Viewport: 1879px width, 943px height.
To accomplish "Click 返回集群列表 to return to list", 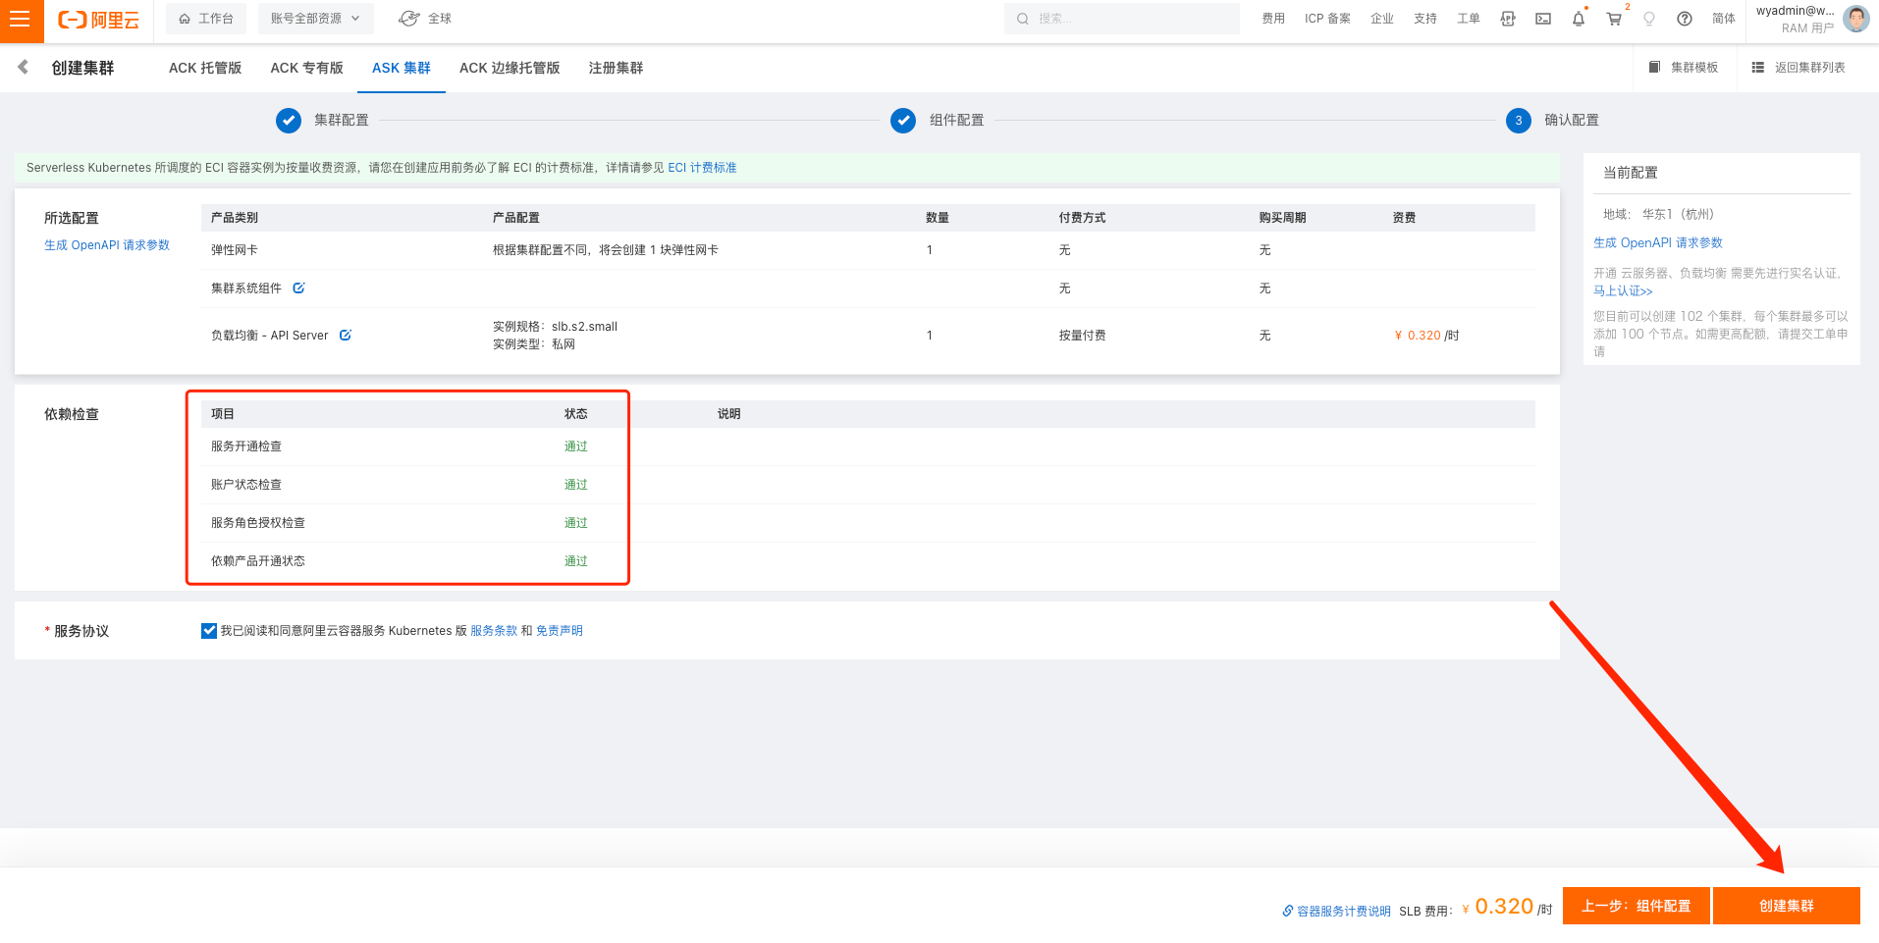I will tap(1798, 68).
